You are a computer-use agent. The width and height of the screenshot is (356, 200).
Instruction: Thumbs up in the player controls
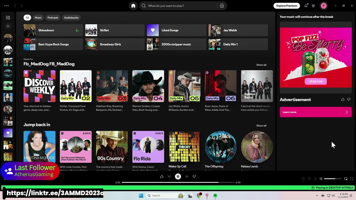[x=162, y=176]
